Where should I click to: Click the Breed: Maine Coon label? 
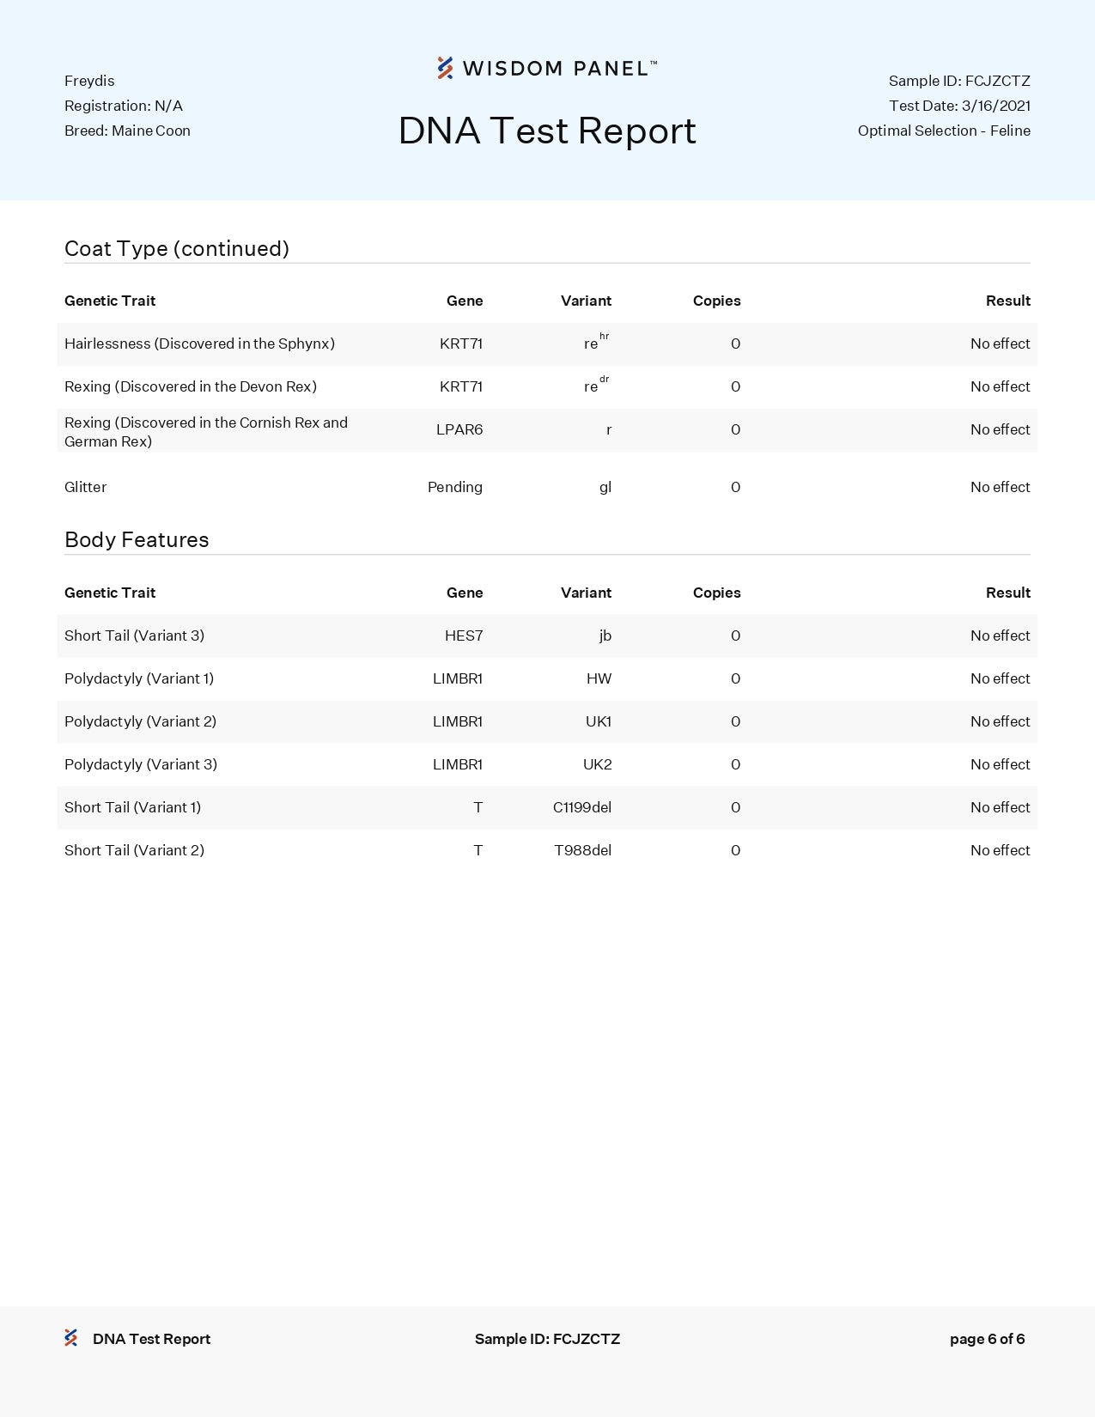pos(127,131)
